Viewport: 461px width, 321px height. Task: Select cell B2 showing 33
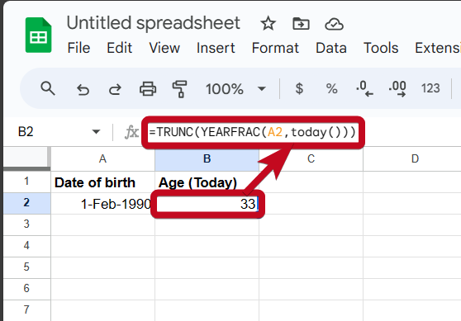[x=207, y=204]
